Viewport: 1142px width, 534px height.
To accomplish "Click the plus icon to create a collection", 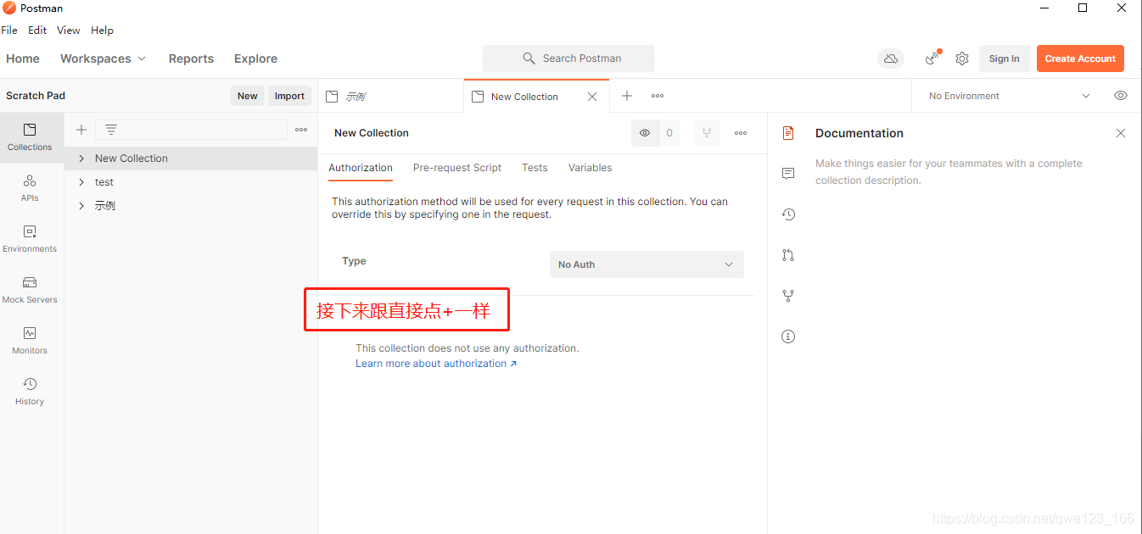I will pyautogui.click(x=81, y=130).
